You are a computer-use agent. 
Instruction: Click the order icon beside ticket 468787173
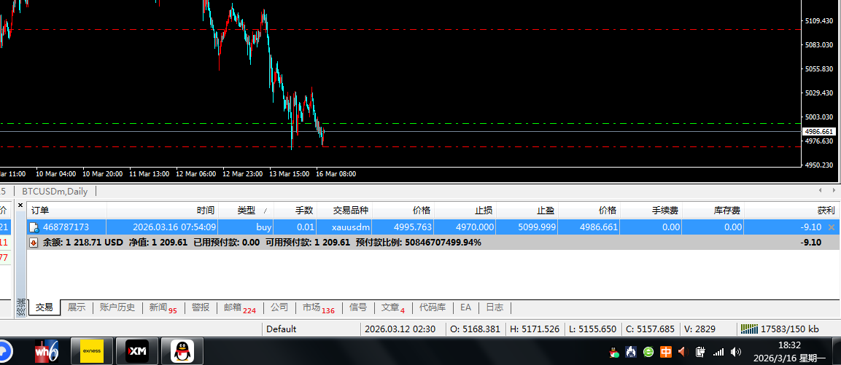point(34,227)
